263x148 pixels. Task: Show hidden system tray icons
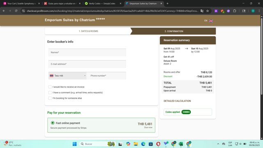point(218,144)
